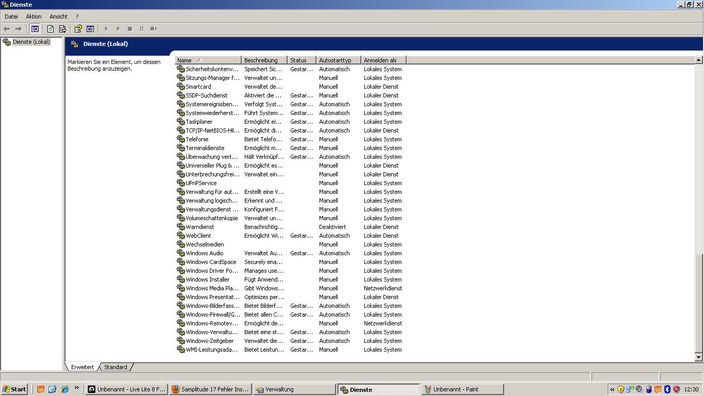
Task: Toggle the console tree show/hide icon
Action: point(35,29)
